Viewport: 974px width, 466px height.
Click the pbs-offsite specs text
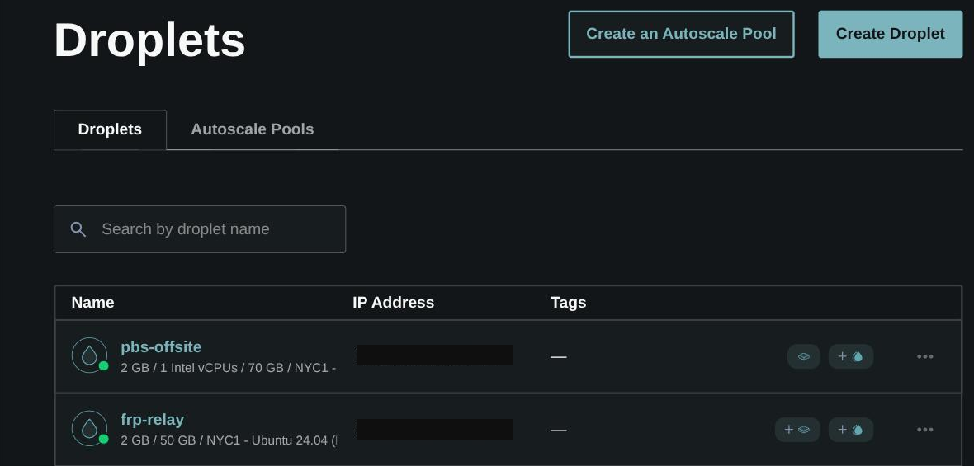[x=229, y=367]
